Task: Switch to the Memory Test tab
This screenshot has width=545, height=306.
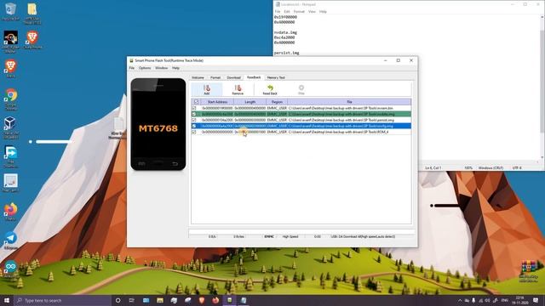Action: pos(276,77)
